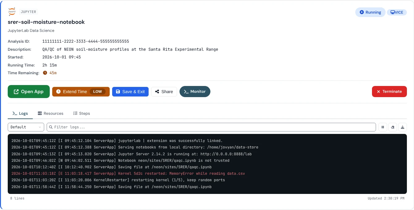Viewport: 414px width, 210px height.
Task: Click the Analysis ID label
Action: point(19,41)
